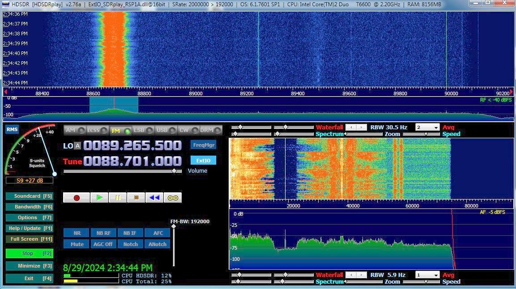Open the AF Avg dropdown showing 1
The image size is (516, 289).
427,275
